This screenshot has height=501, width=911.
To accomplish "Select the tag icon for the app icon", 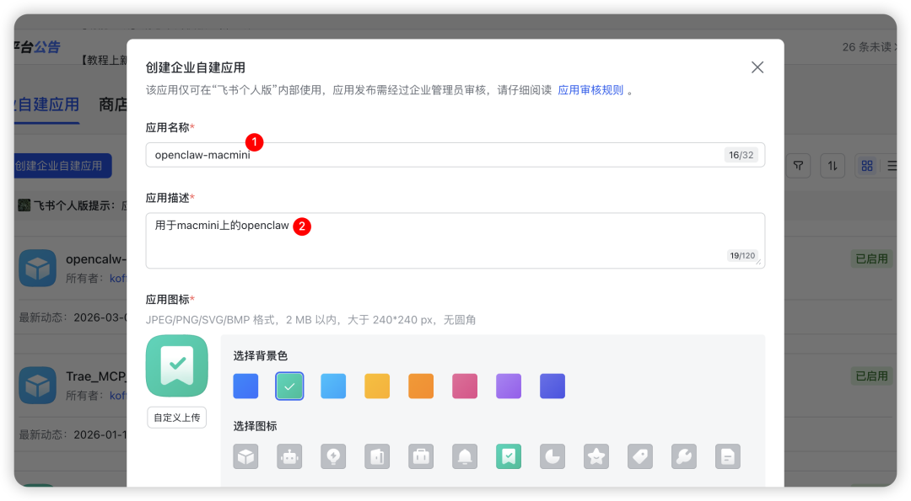I will point(640,456).
